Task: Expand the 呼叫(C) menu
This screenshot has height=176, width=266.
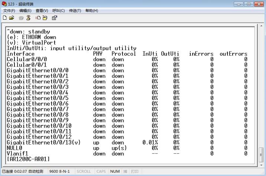Action: (59, 10)
